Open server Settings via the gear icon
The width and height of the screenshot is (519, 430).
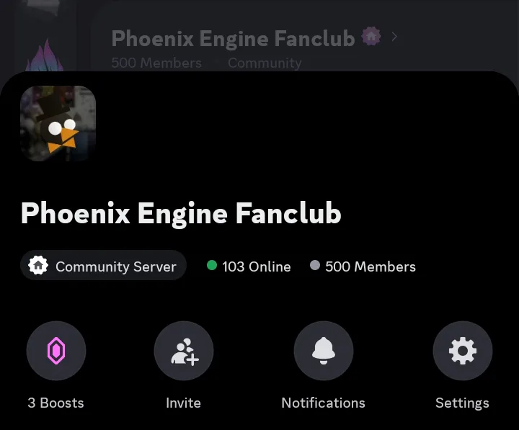[463, 351]
